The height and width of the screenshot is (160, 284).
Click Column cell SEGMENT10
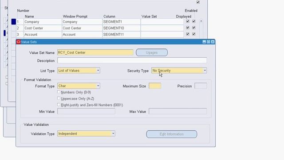coord(121,28)
